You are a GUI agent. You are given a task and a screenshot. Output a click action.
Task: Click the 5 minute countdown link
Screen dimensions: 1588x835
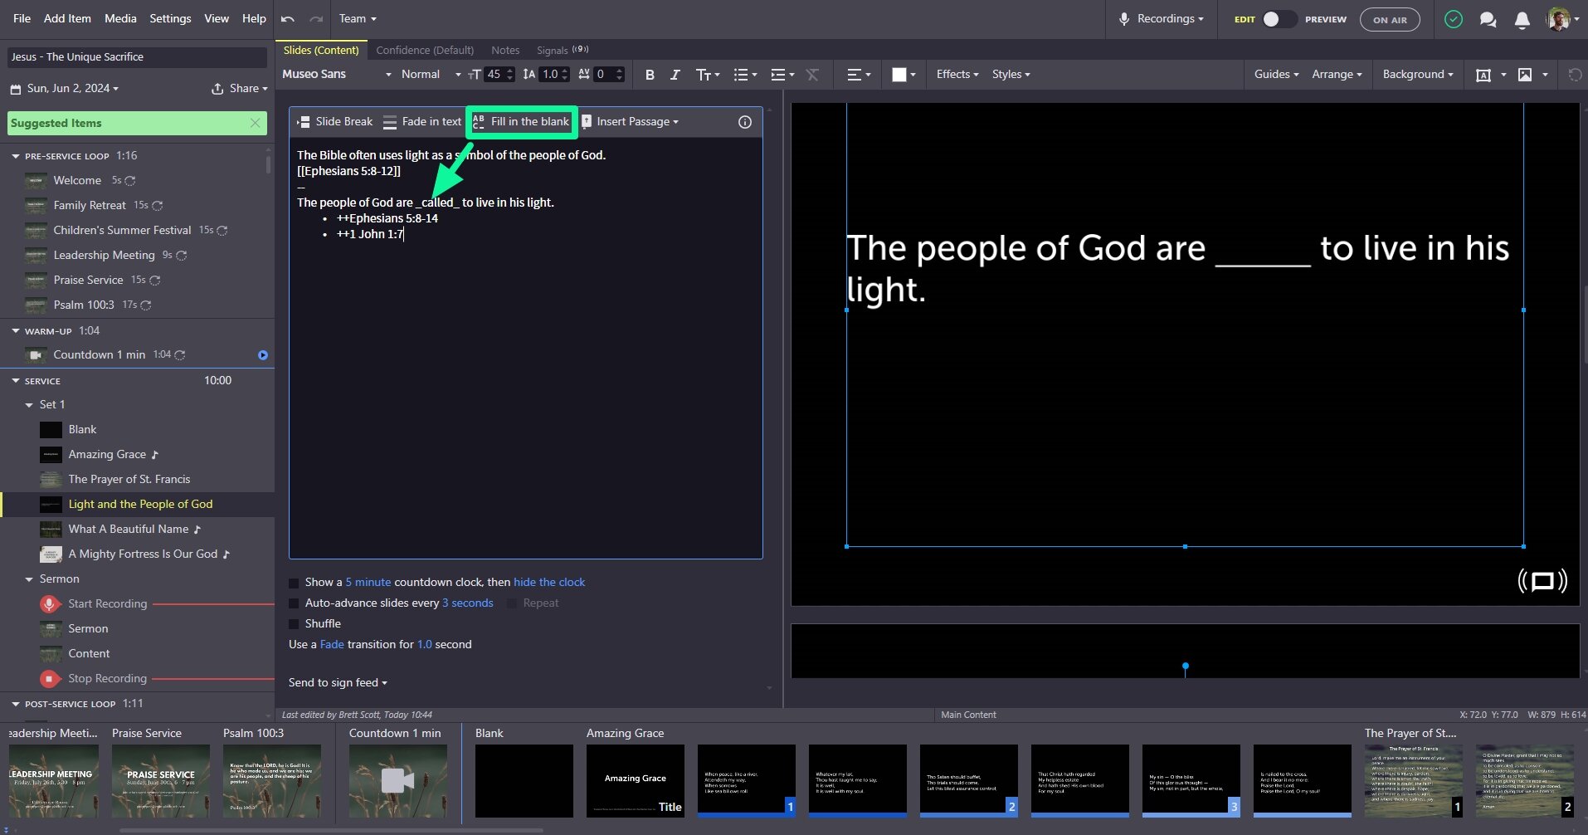point(368,583)
